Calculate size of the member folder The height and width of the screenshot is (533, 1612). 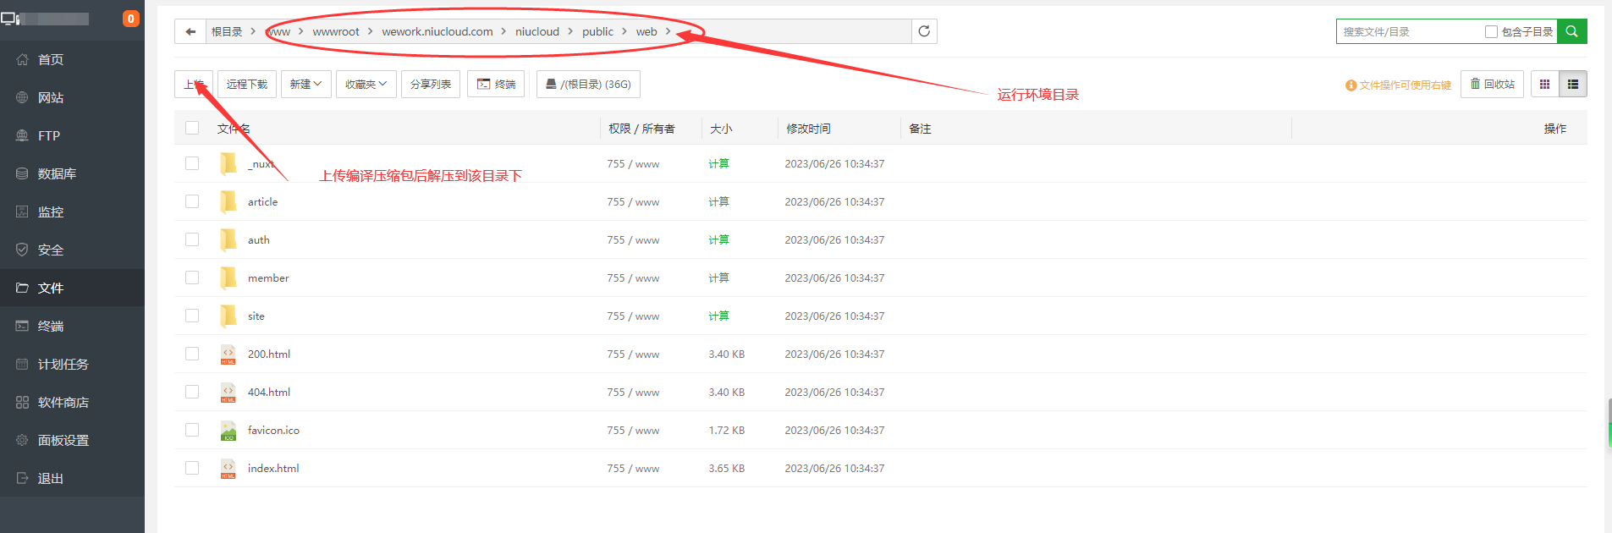pos(718,278)
